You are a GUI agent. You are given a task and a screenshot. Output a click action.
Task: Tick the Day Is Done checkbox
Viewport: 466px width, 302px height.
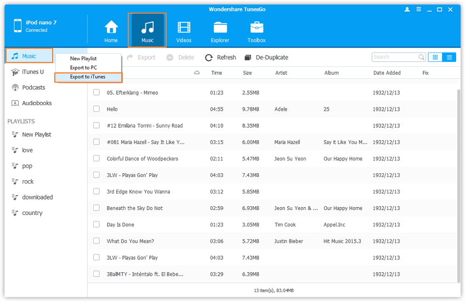(x=96, y=224)
